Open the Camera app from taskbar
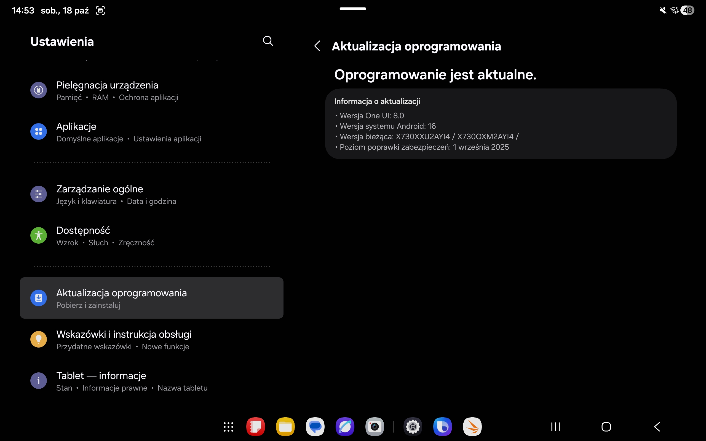Viewport: 706px width, 441px height. coord(375,427)
